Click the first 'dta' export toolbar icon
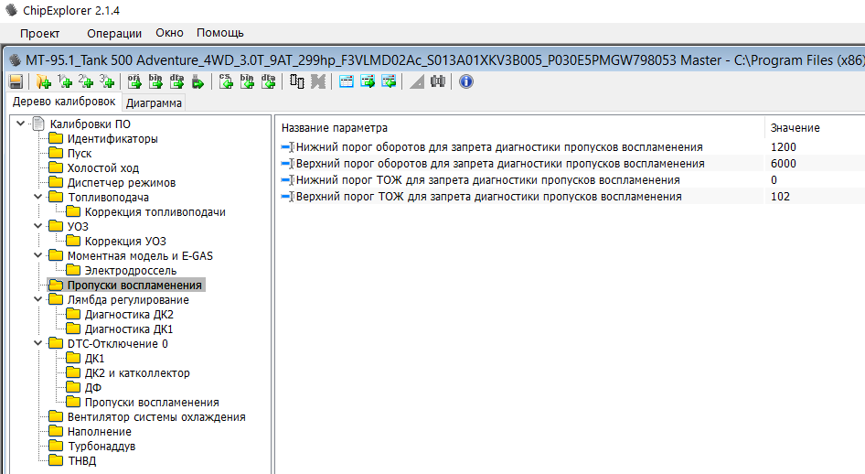 click(176, 81)
